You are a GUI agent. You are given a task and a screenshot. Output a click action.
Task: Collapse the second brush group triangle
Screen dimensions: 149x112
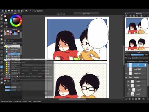[x=5, y=60]
